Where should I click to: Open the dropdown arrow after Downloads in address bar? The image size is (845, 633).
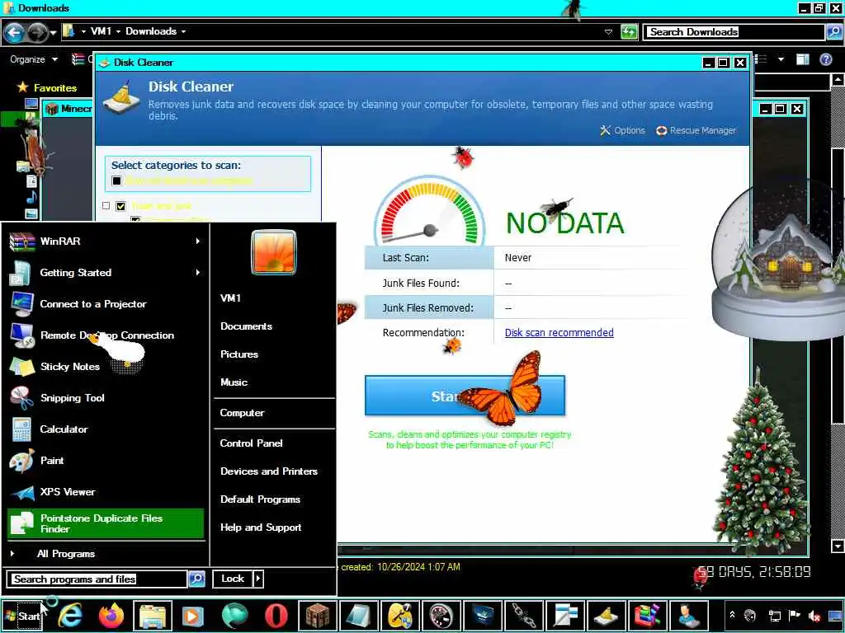pyautogui.click(x=183, y=31)
